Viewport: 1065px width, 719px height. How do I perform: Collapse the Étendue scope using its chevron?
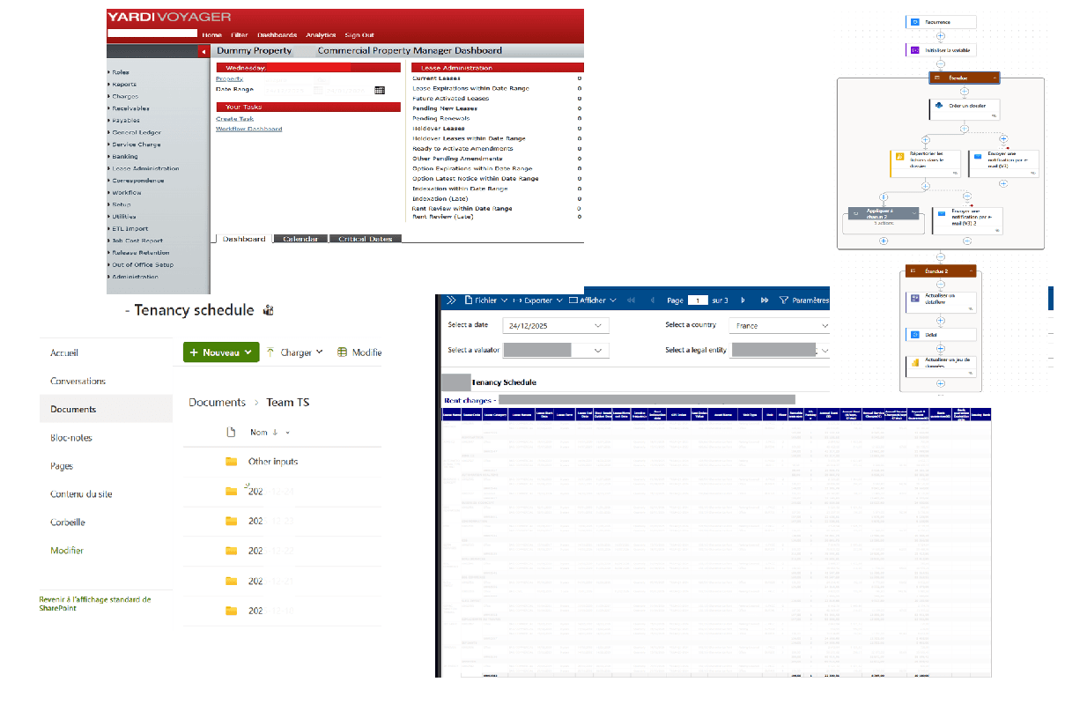click(995, 78)
